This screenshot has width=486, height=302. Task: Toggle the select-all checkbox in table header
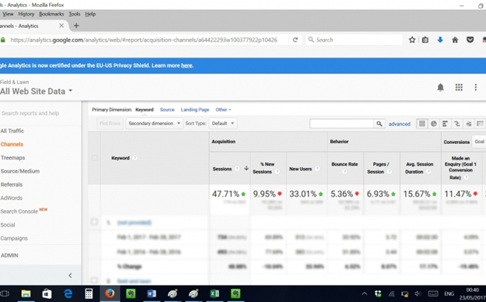pos(94,158)
